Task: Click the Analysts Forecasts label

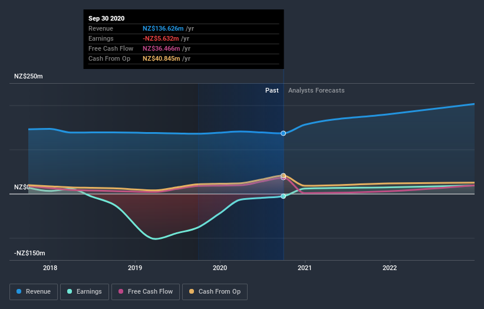Action: pyautogui.click(x=317, y=90)
